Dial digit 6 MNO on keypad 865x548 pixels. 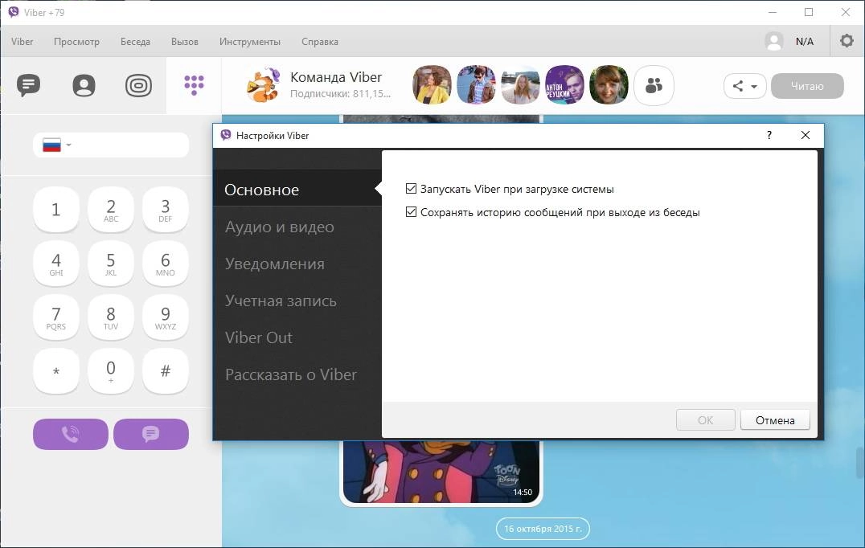click(x=166, y=264)
